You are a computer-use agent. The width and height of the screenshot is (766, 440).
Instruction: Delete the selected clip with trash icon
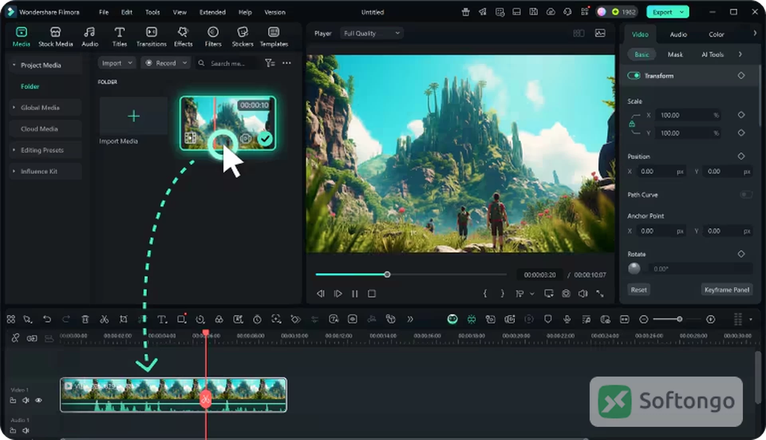85,319
